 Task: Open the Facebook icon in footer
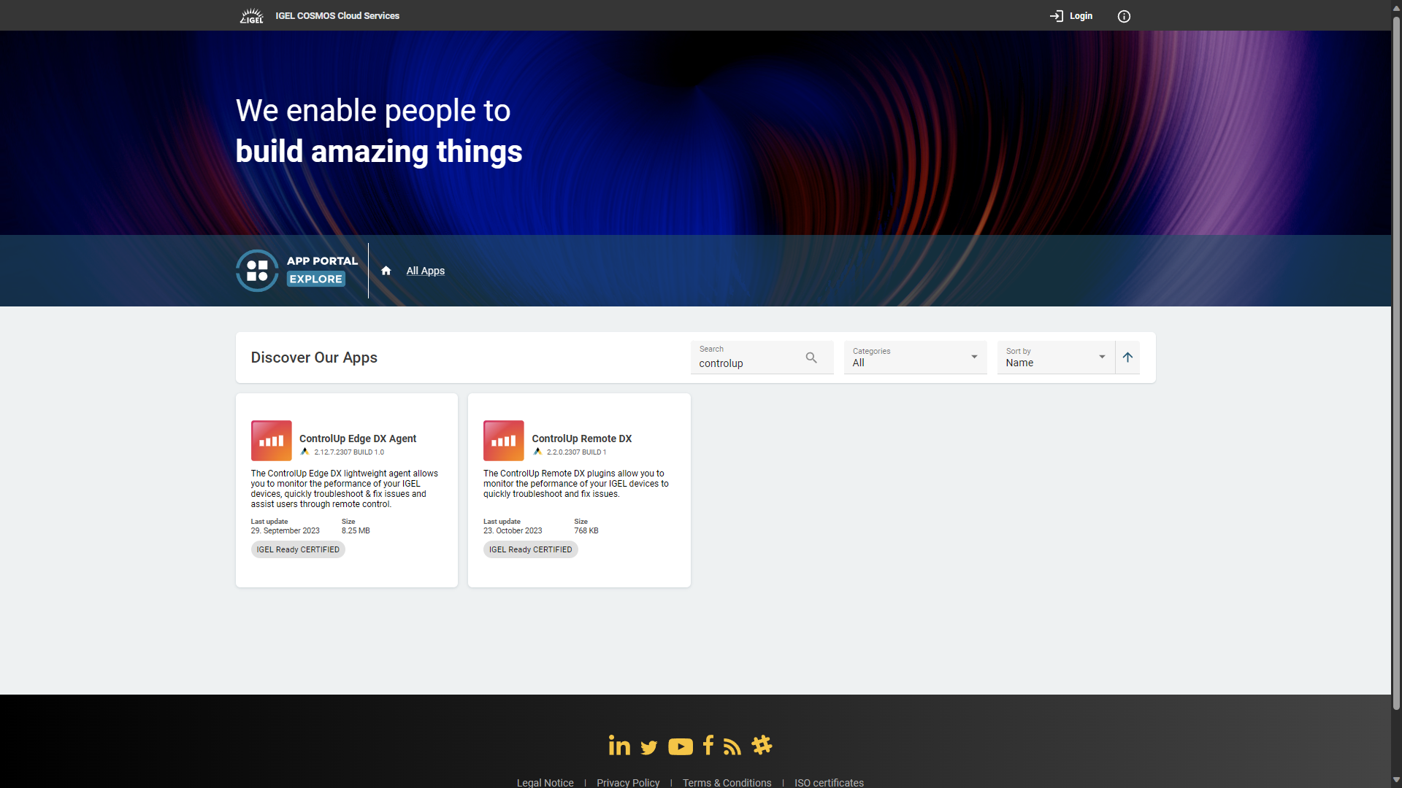pos(708,745)
